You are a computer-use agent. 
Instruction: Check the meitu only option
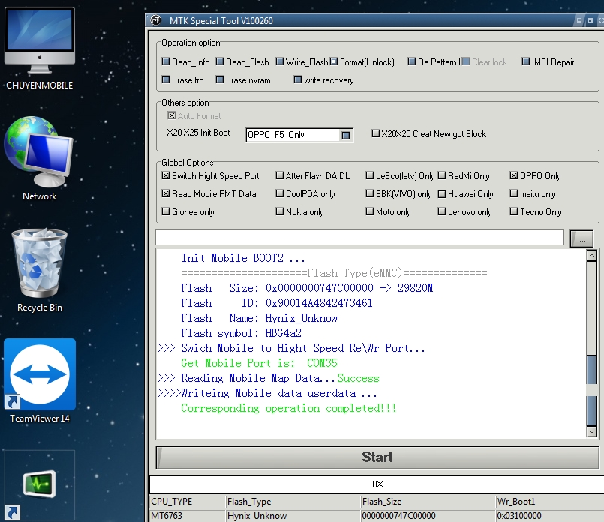click(x=514, y=193)
